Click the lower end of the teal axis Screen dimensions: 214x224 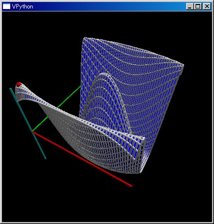click(45, 158)
